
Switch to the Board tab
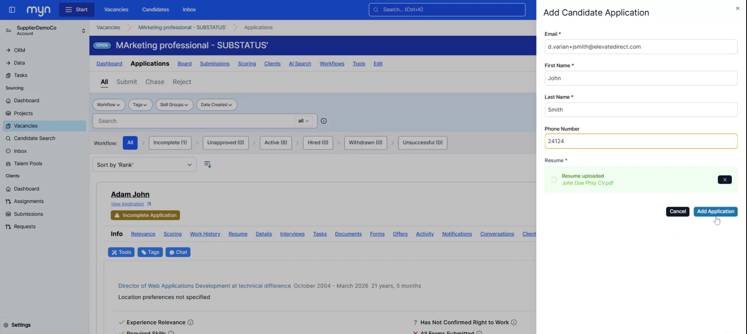click(184, 63)
